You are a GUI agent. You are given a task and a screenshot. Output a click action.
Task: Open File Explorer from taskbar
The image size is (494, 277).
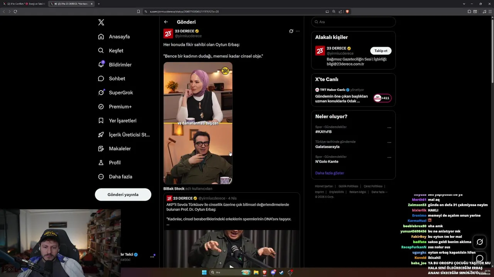256,272
